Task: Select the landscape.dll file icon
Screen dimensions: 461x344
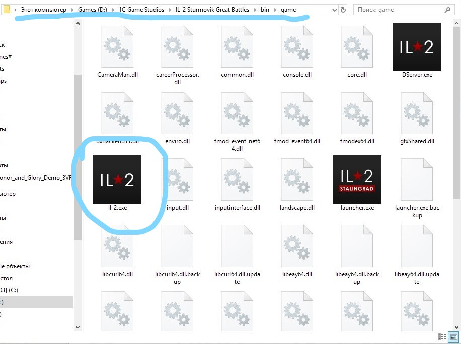Action: pos(297,180)
